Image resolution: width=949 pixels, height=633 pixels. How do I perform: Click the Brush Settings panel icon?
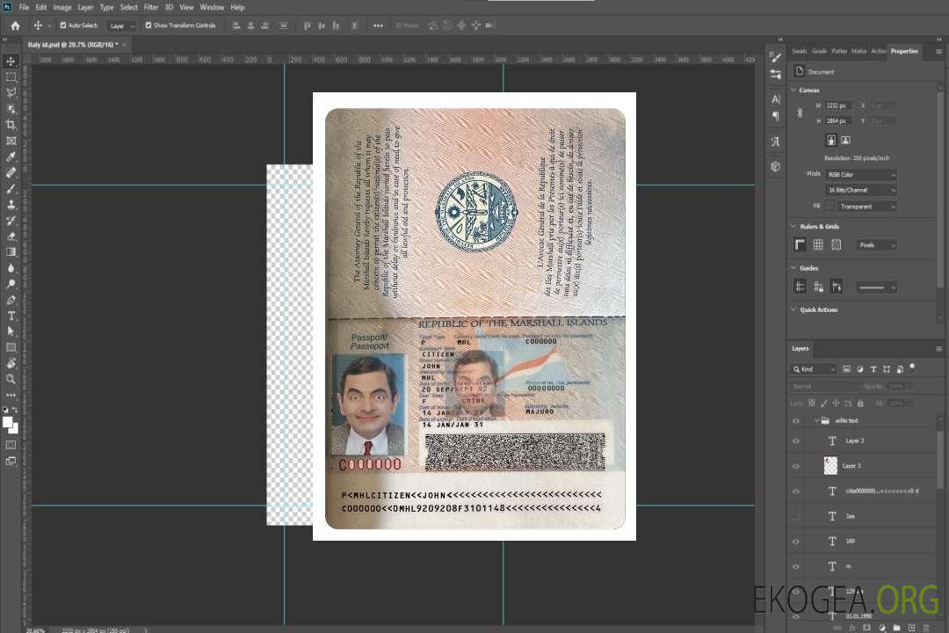click(776, 57)
